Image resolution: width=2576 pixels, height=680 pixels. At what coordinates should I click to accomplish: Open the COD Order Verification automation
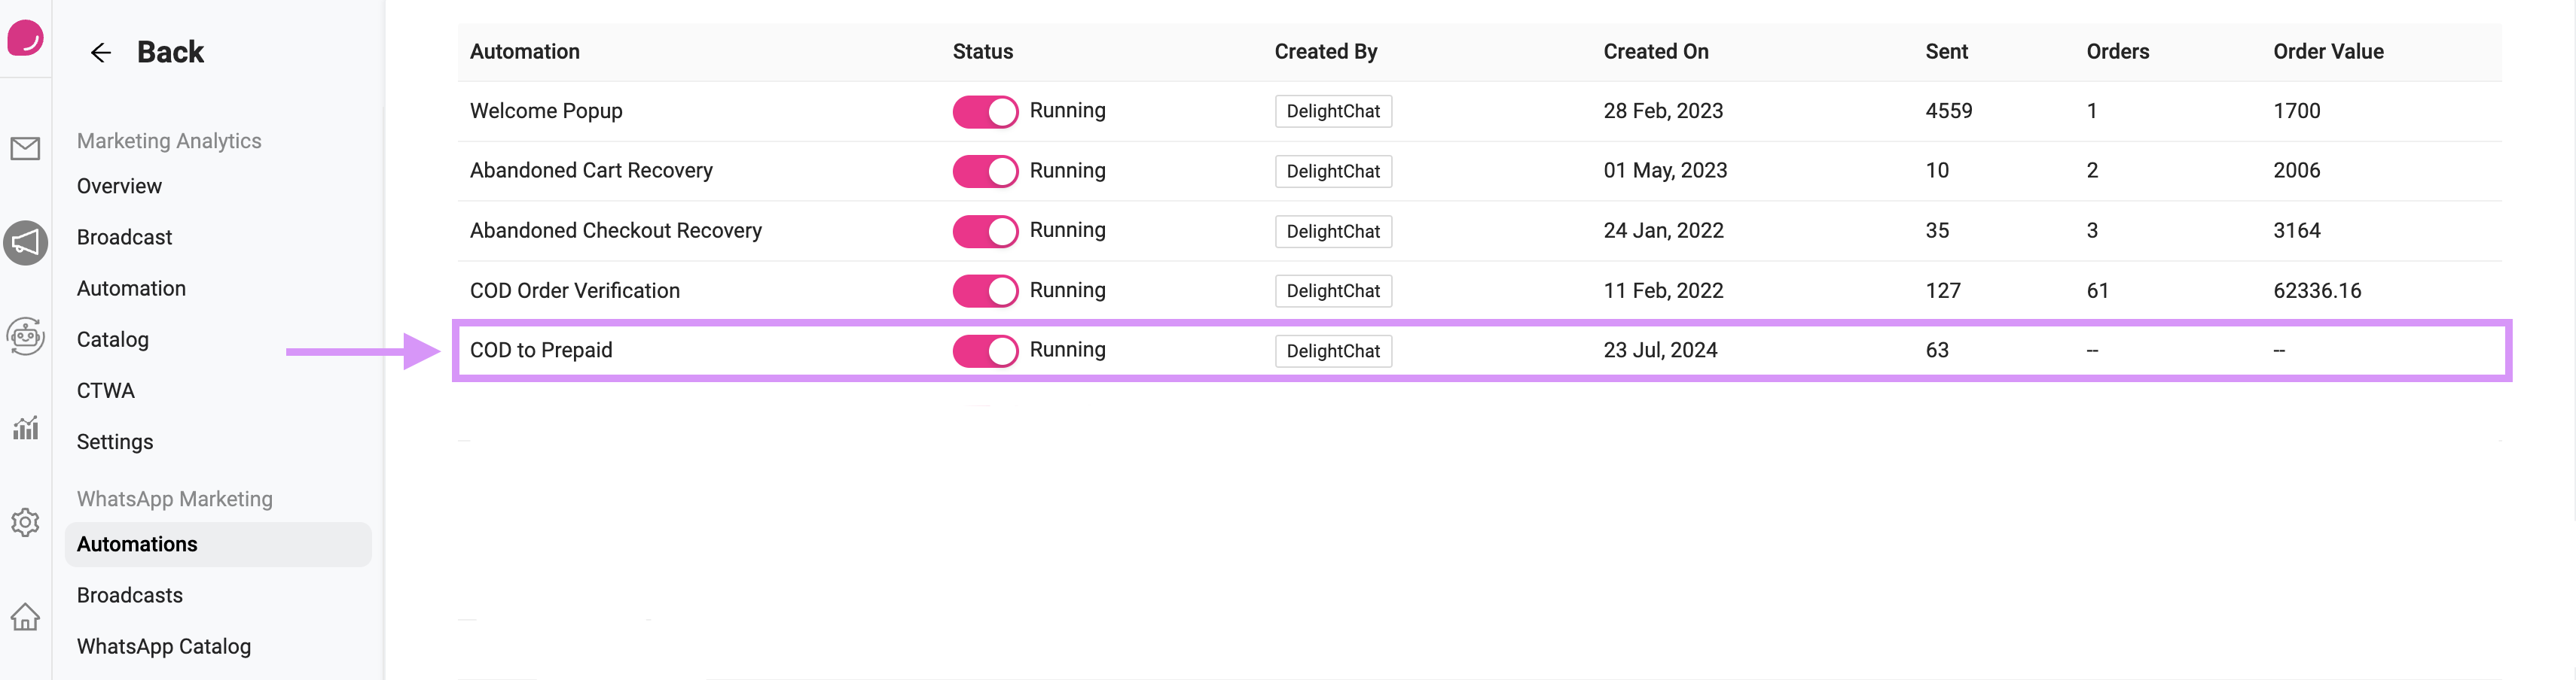[575, 290]
